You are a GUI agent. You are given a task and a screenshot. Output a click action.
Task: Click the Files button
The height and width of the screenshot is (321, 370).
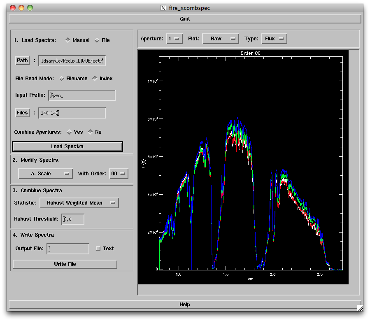(x=22, y=113)
